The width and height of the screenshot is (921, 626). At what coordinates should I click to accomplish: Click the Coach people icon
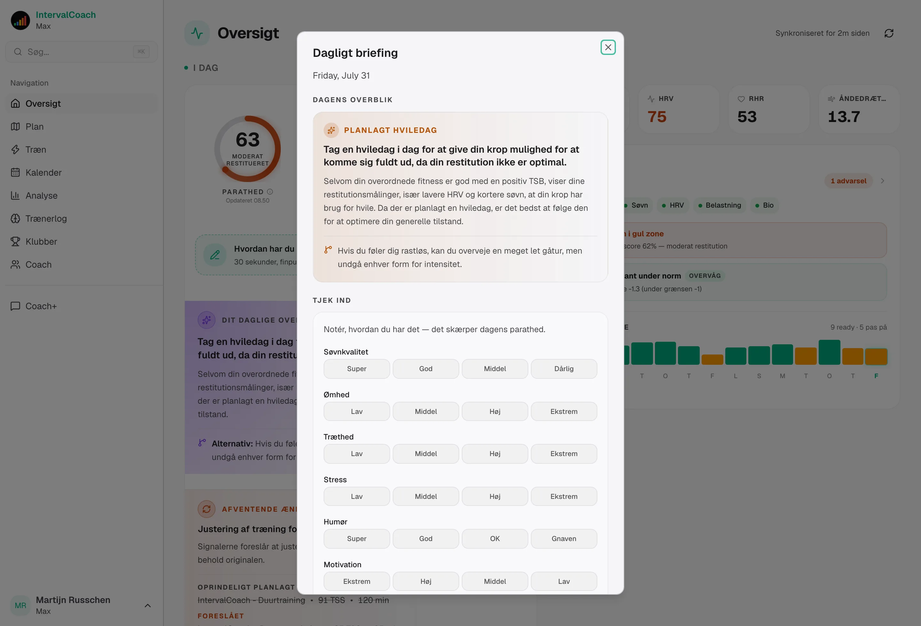tap(15, 264)
